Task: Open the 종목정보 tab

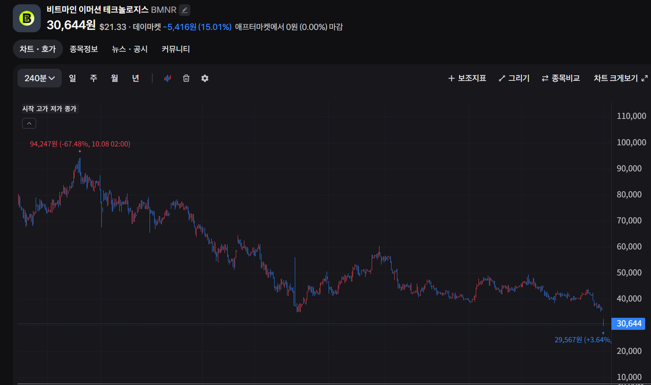Action: [x=84, y=49]
